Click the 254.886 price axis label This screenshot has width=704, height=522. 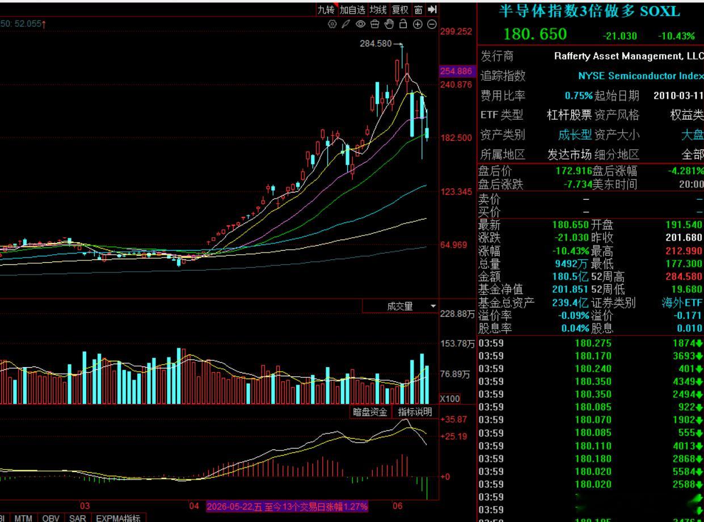click(x=456, y=71)
